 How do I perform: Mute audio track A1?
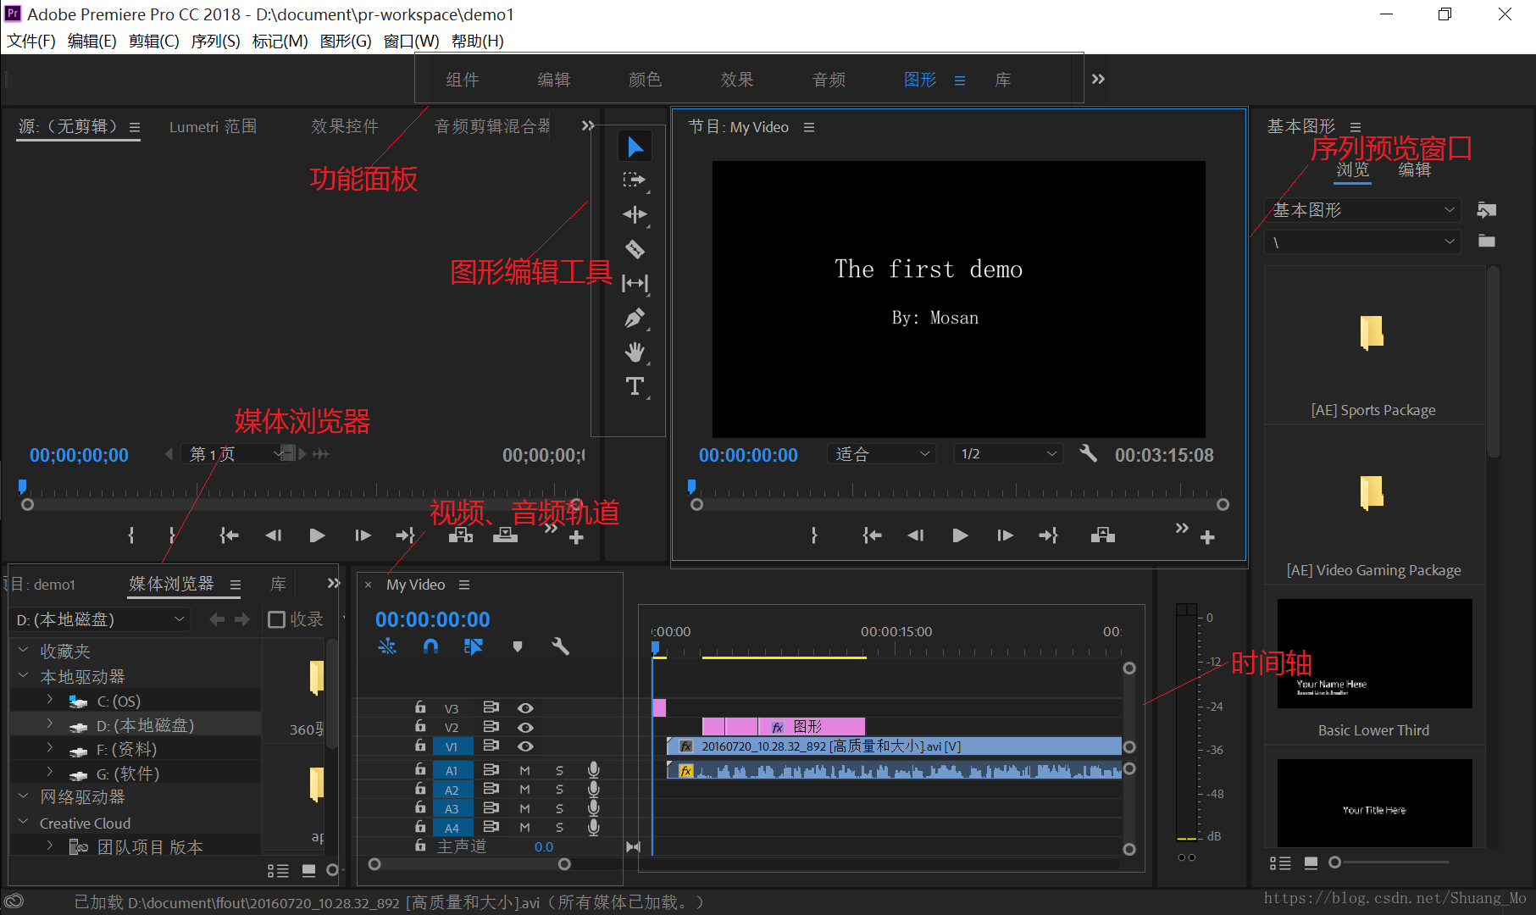pyautogui.click(x=524, y=770)
